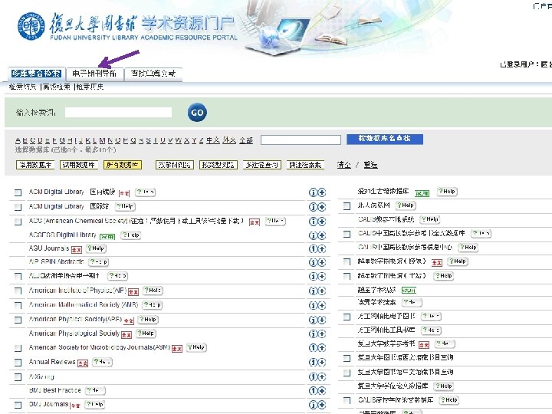The image size is (552, 414).
Task: Filter databases by letter A
Action: tap(18, 140)
